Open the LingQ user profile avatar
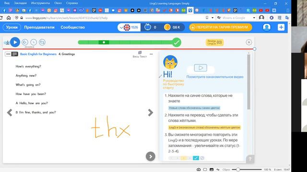307x172 pixels. coord(267,27)
